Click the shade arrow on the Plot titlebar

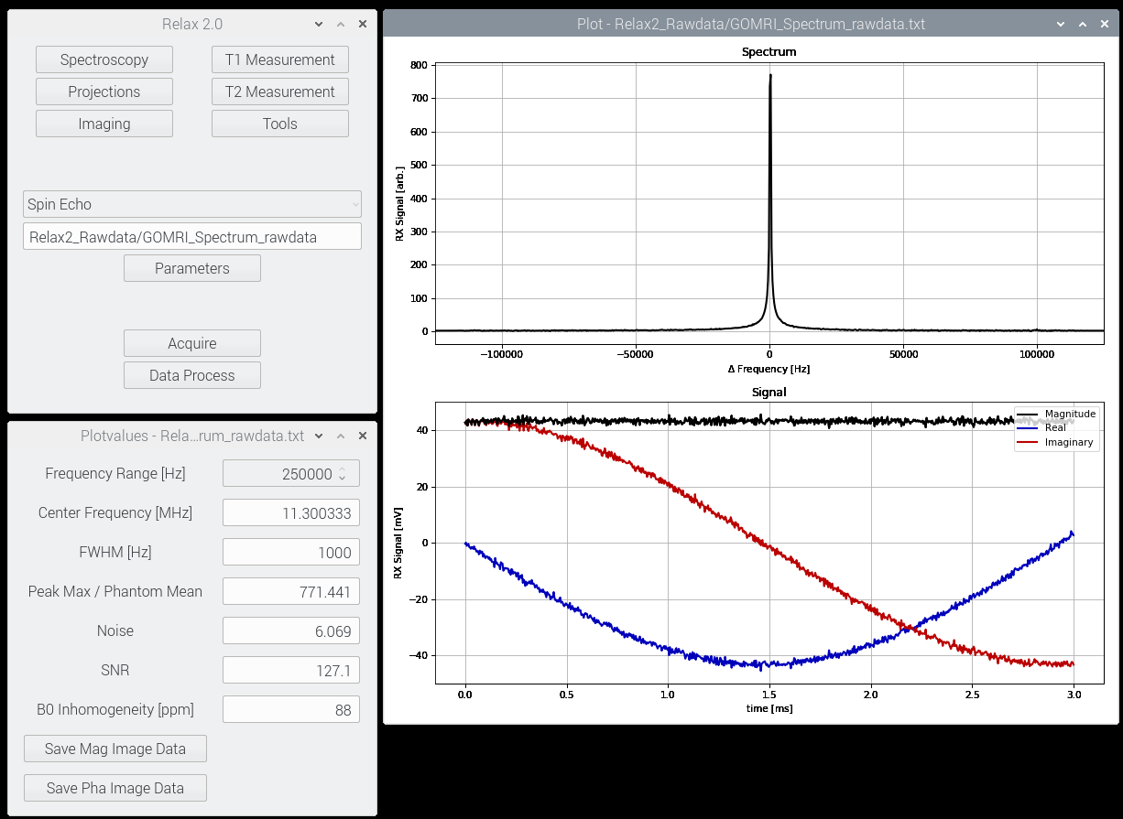click(x=1082, y=24)
